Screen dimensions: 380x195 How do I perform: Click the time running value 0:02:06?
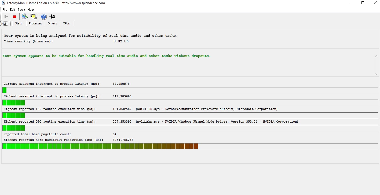(x=121, y=41)
